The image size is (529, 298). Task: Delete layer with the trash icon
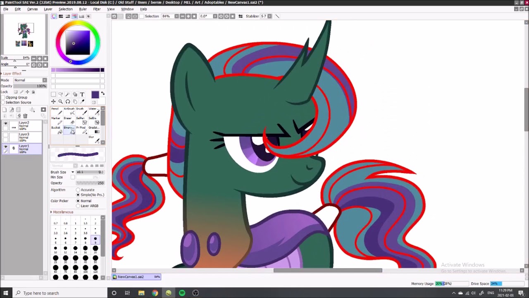pos(25,116)
